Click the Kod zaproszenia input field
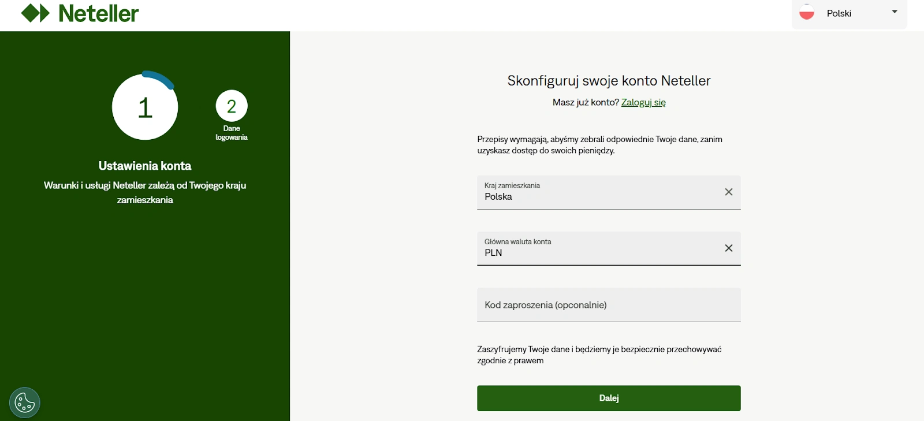Viewport: 924px width, 421px height. pos(609,305)
